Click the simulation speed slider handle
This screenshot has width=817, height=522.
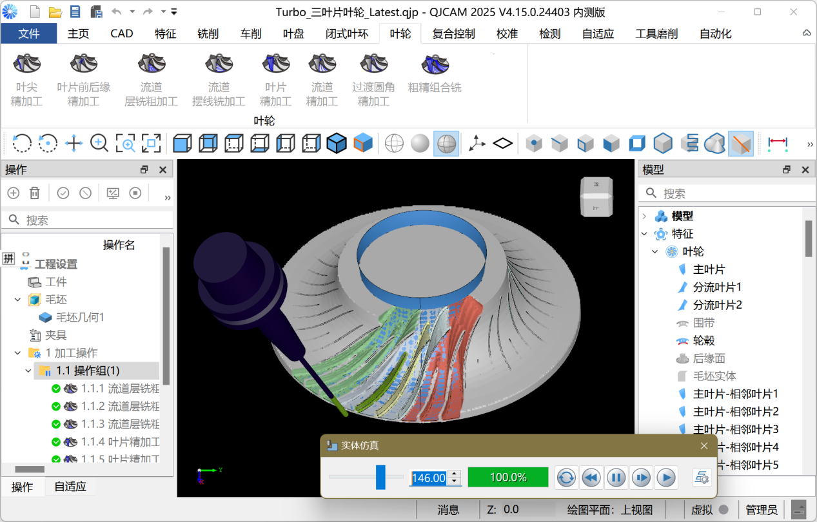[x=380, y=478]
